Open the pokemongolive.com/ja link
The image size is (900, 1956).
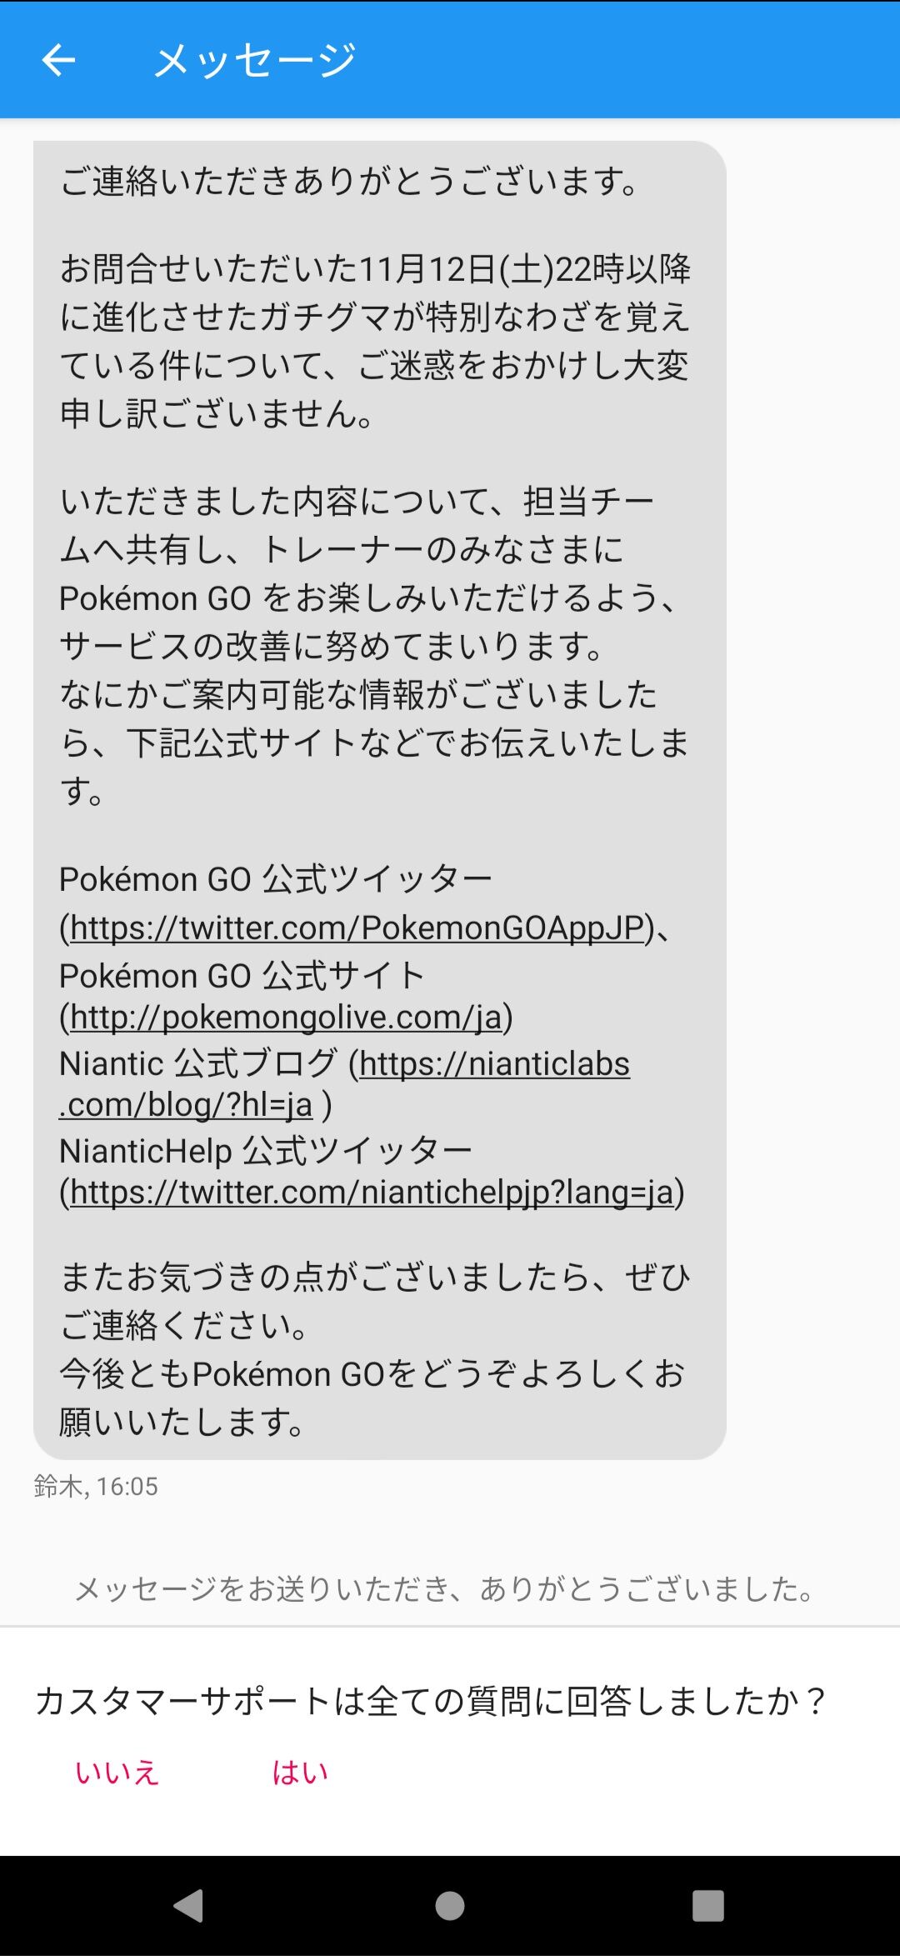tap(286, 1017)
